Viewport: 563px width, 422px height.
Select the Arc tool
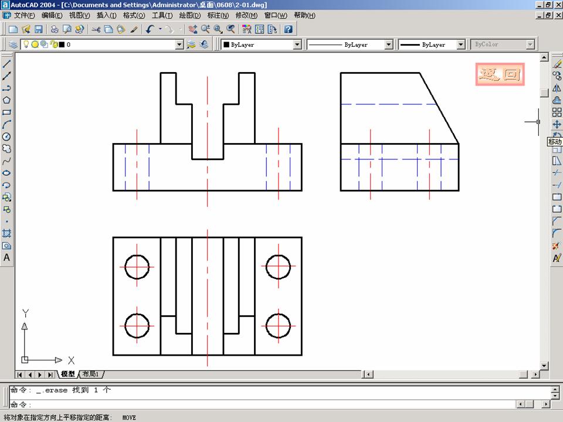point(6,124)
